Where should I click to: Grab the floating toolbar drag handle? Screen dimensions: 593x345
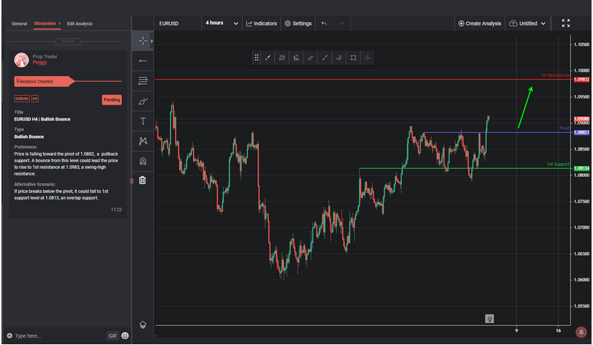[257, 58]
